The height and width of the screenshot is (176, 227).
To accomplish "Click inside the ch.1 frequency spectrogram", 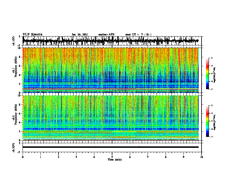I will [x=111, y=70].
